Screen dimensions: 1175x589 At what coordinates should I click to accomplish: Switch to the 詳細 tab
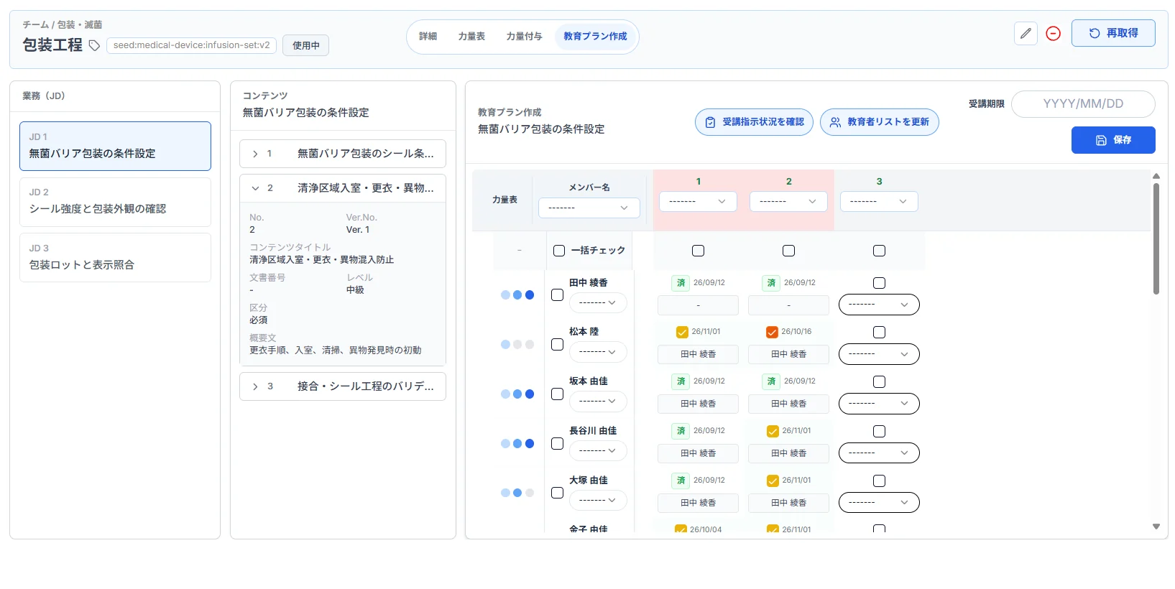[x=428, y=37]
